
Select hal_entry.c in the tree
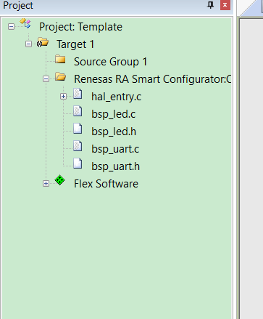[116, 97]
